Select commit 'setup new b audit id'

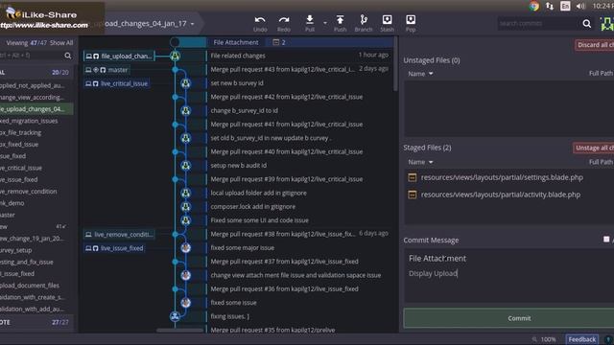click(x=239, y=165)
